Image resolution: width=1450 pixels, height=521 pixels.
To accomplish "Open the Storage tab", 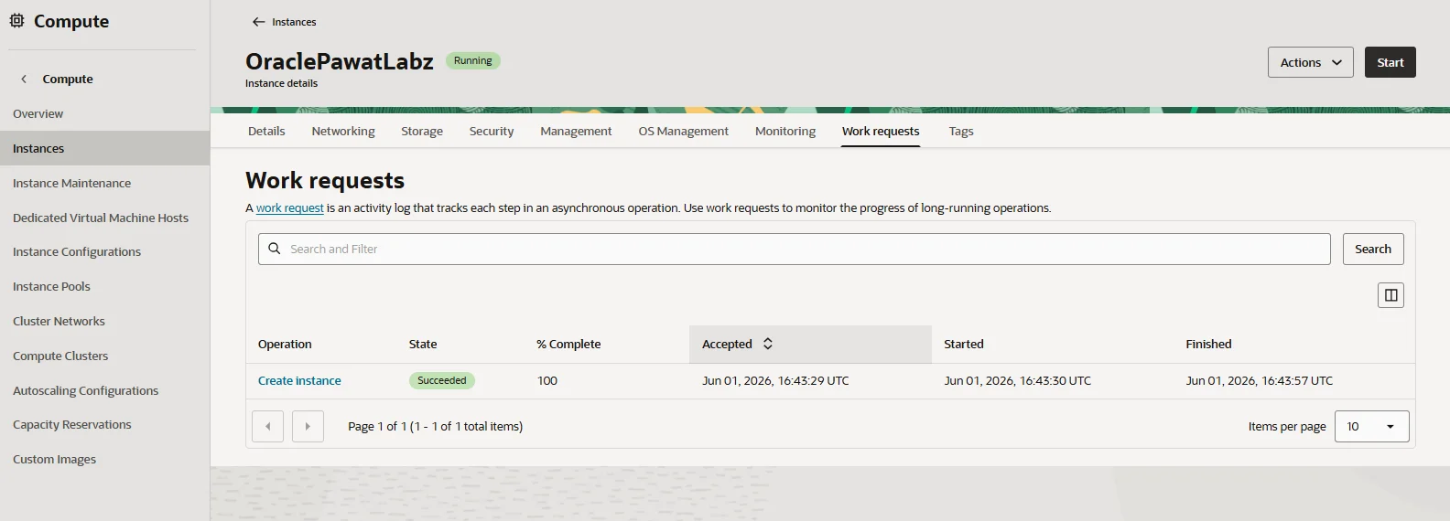I will [x=422, y=131].
